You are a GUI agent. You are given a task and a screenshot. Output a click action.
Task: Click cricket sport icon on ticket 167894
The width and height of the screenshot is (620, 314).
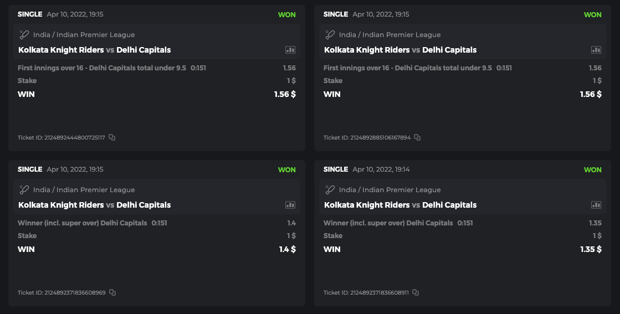click(x=330, y=35)
